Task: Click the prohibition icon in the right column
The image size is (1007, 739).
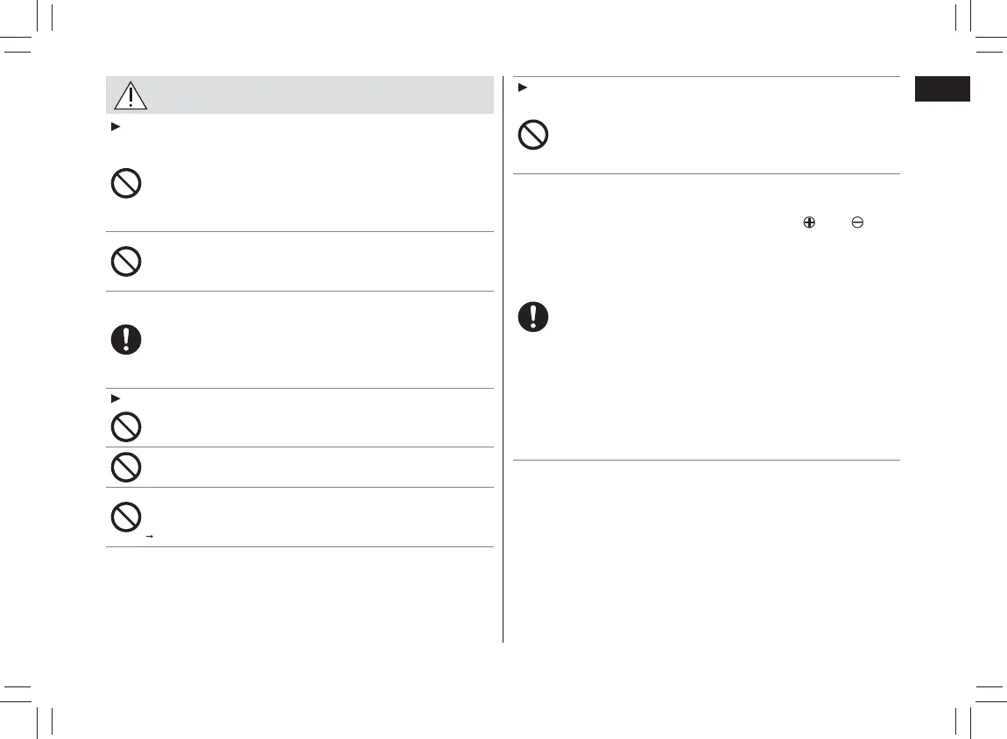Action: coord(533,135)
